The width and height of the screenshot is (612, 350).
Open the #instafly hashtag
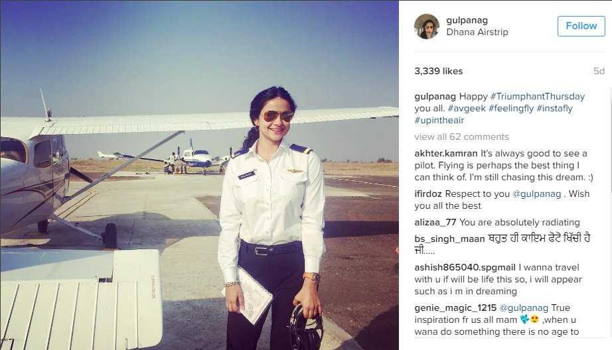555,108
